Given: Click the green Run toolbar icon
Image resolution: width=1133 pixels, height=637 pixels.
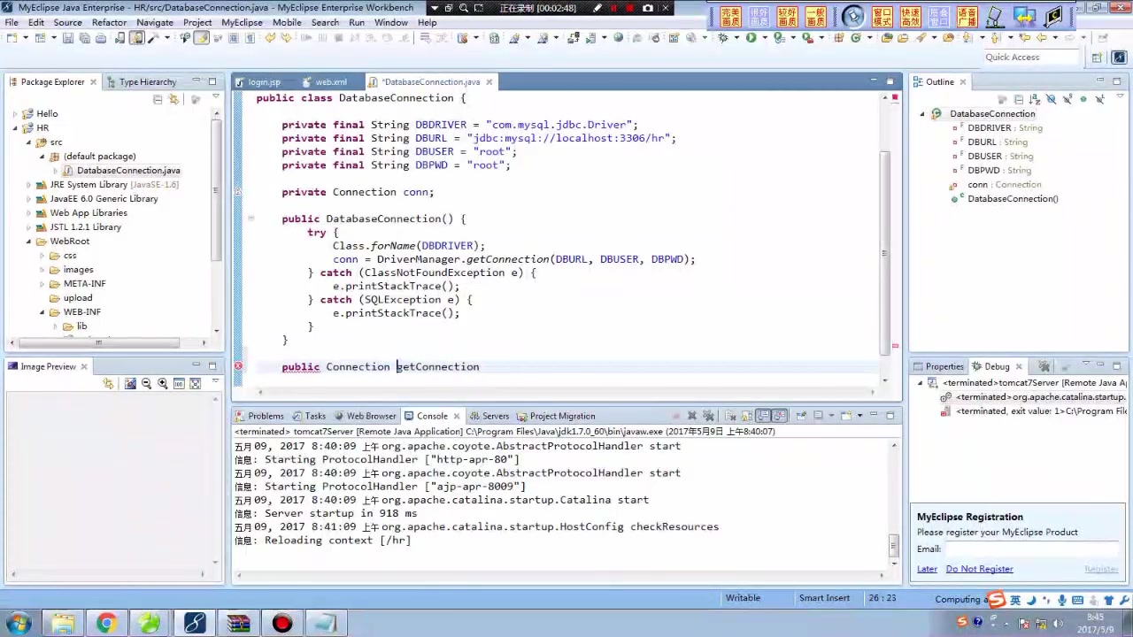Looking at the screenshot, I should coord(751,38).
